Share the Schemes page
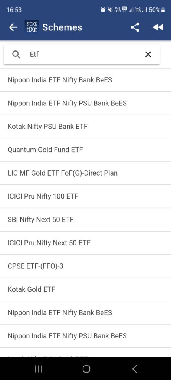Image resolution: width=171 pixels, height=380 pixels. click(135, 27)
